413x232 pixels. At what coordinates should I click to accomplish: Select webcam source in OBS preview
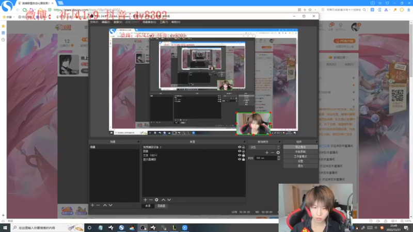pyautogui.click(x=253, y=124)
